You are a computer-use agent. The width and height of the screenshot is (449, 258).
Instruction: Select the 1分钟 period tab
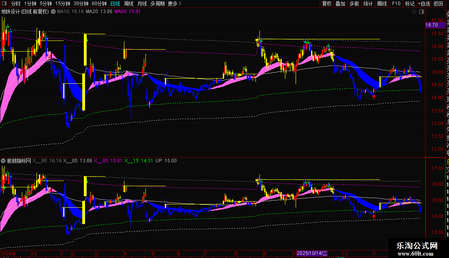click(30, 4)
